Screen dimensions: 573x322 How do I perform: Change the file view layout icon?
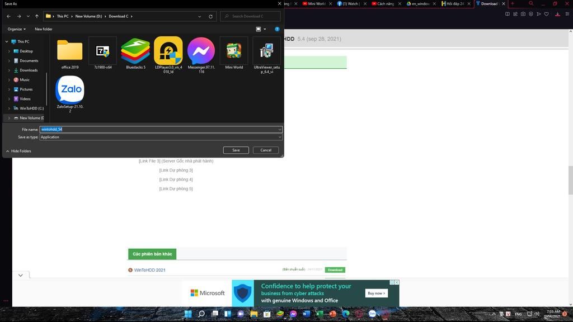pos(259,29)
